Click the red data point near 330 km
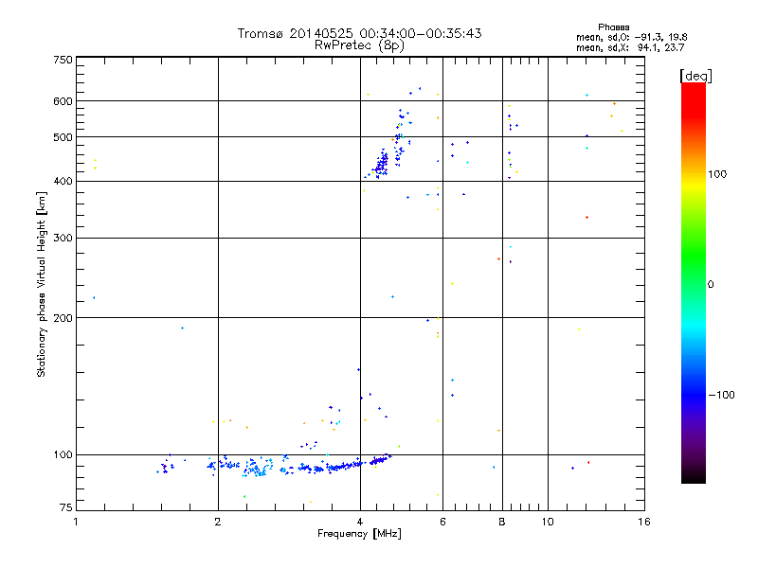 587,218
